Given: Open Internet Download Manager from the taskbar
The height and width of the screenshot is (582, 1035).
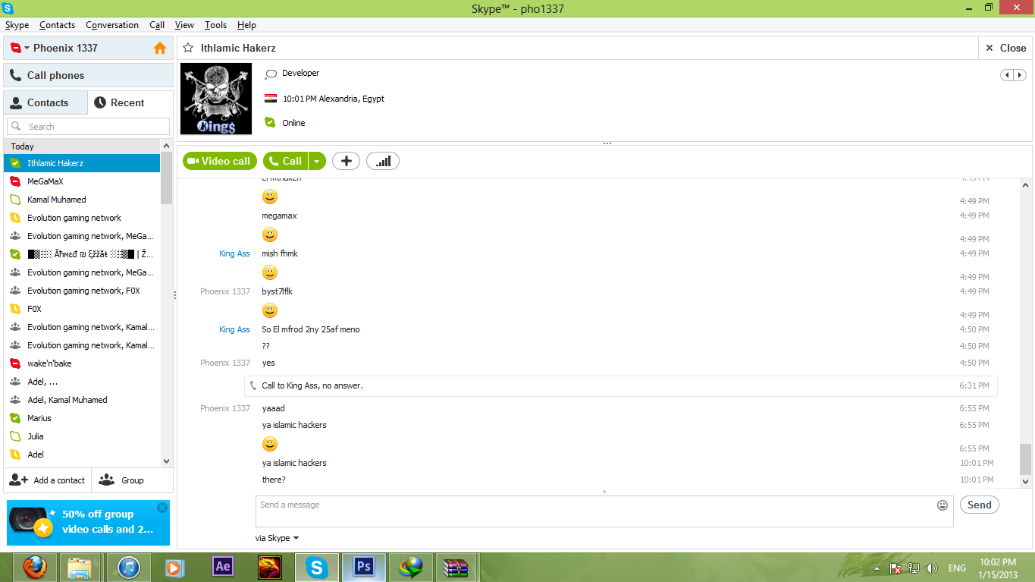Looking at the screenshot, I should [x=411, y=568].
